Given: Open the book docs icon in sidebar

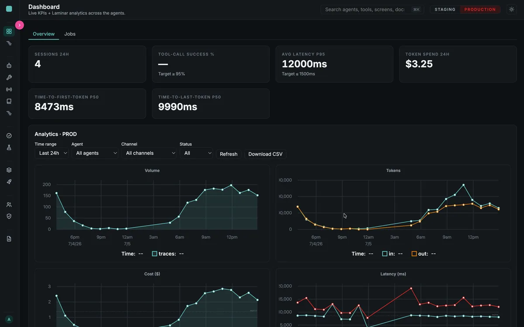Looking at the screenshot, I should coord(9,101).
